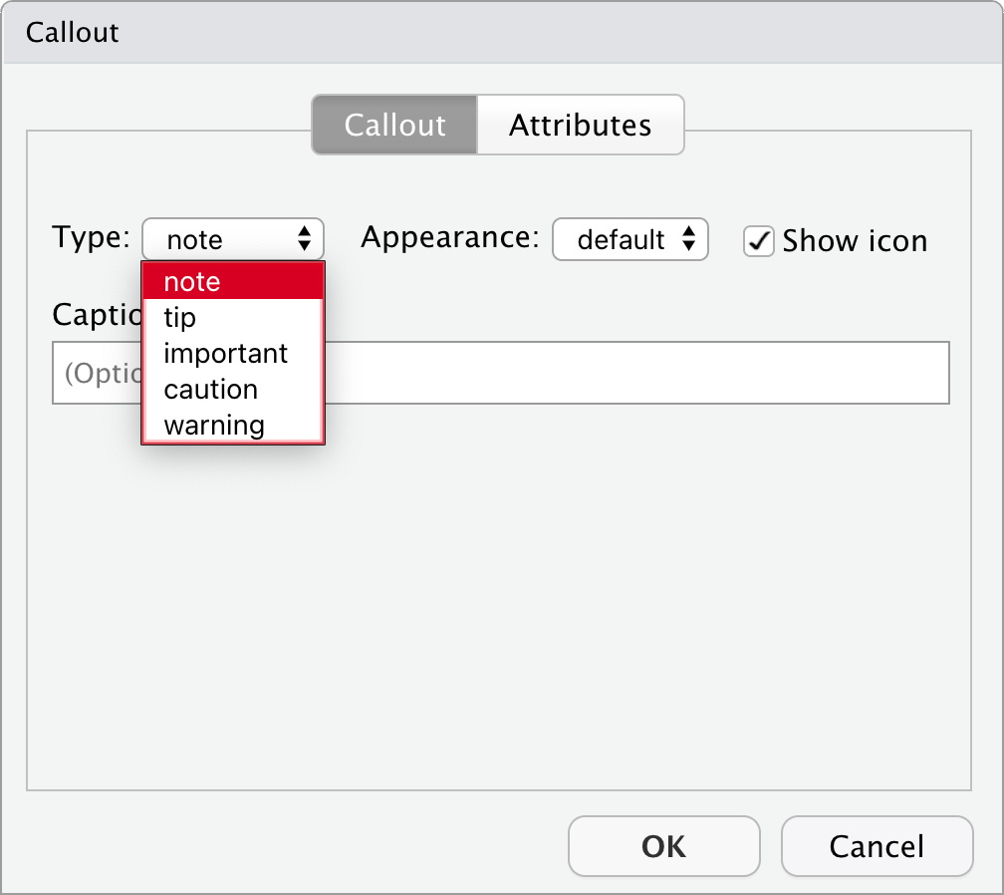Click the Appearance: label
This screenshot has width=1004, height=895.
(449, 238)
